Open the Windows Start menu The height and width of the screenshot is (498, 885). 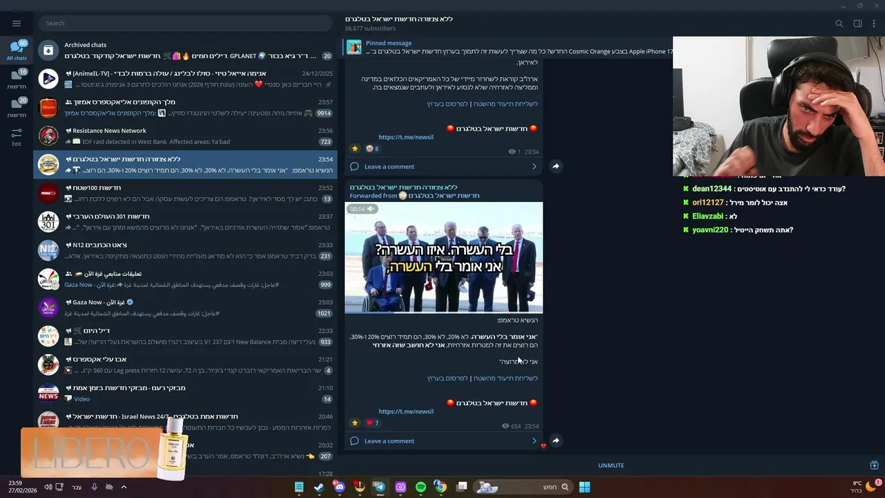tap(584, 487)
